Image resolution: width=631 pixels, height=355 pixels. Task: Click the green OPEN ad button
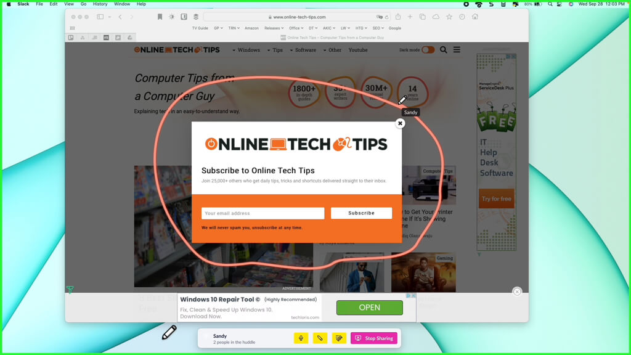click(x=369, y=308)
